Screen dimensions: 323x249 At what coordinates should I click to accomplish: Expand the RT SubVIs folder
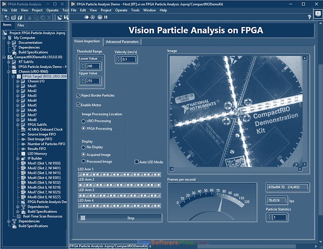tap(9, 62)
